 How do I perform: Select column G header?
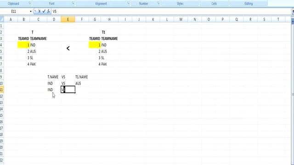(x=95, y=19)
